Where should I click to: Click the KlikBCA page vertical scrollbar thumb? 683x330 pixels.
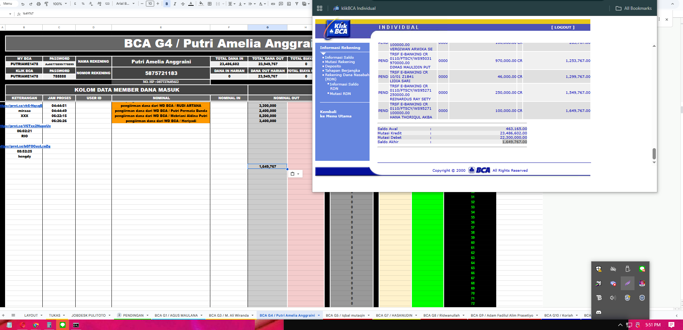tap(654, 154)
